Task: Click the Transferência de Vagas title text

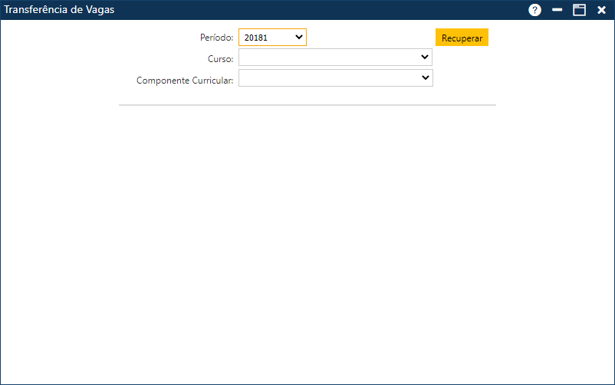Action: [x=59, y=10]
